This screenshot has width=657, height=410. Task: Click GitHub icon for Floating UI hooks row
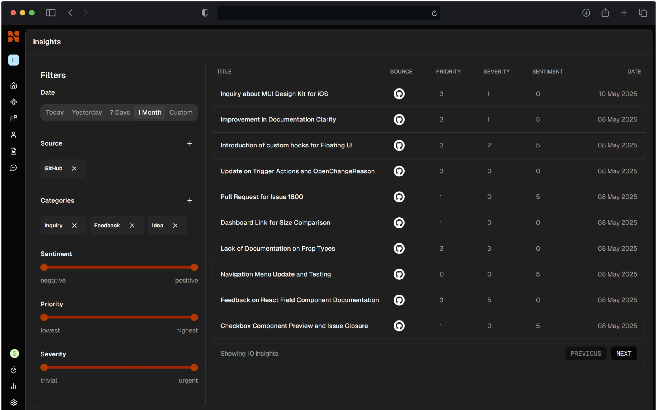coord(399,145)
